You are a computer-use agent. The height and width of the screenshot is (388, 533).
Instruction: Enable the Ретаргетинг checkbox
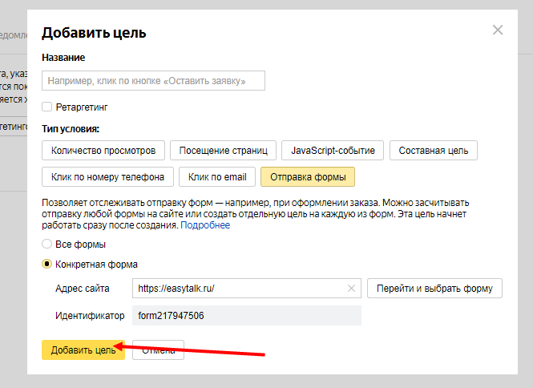pos(47,107)
